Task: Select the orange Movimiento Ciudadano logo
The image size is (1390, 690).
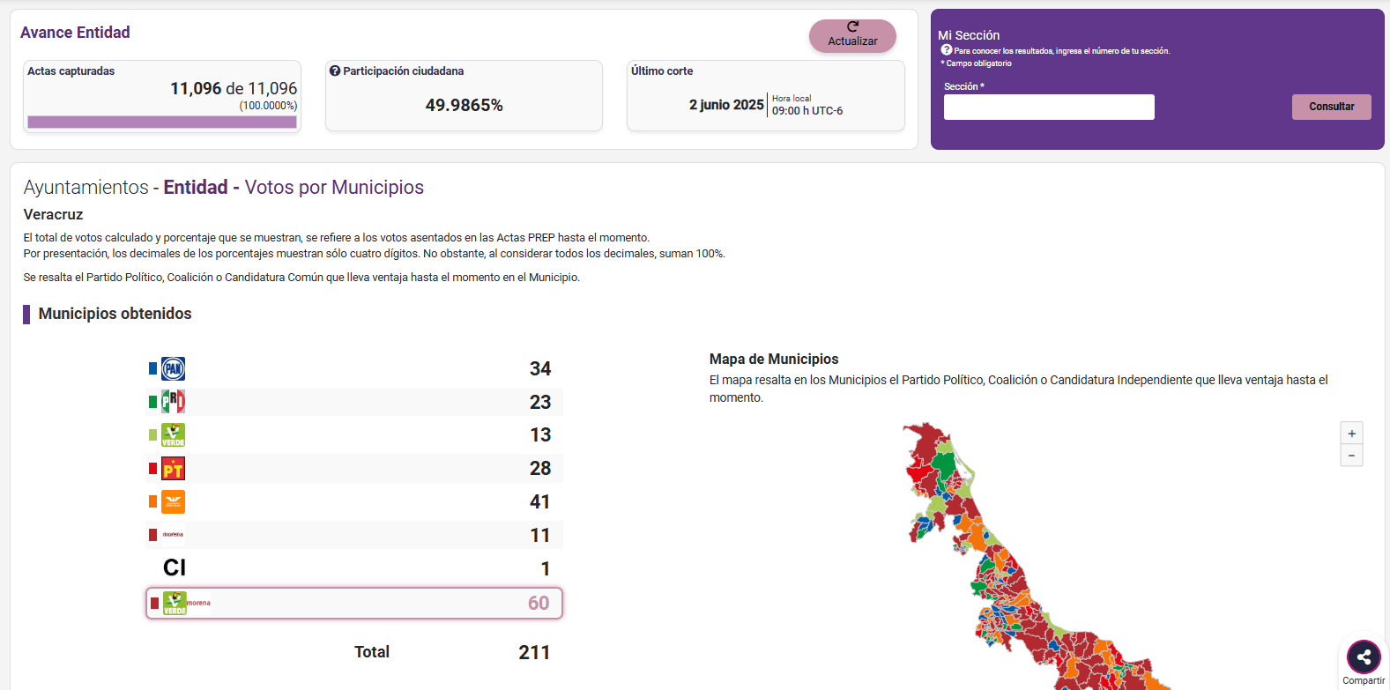Action: tap(173, 501)
